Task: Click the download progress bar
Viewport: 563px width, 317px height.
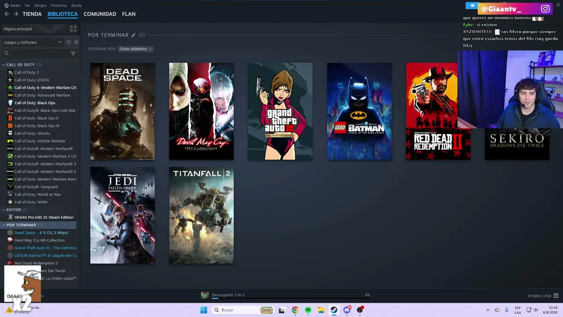Action: tap(291, 299)
